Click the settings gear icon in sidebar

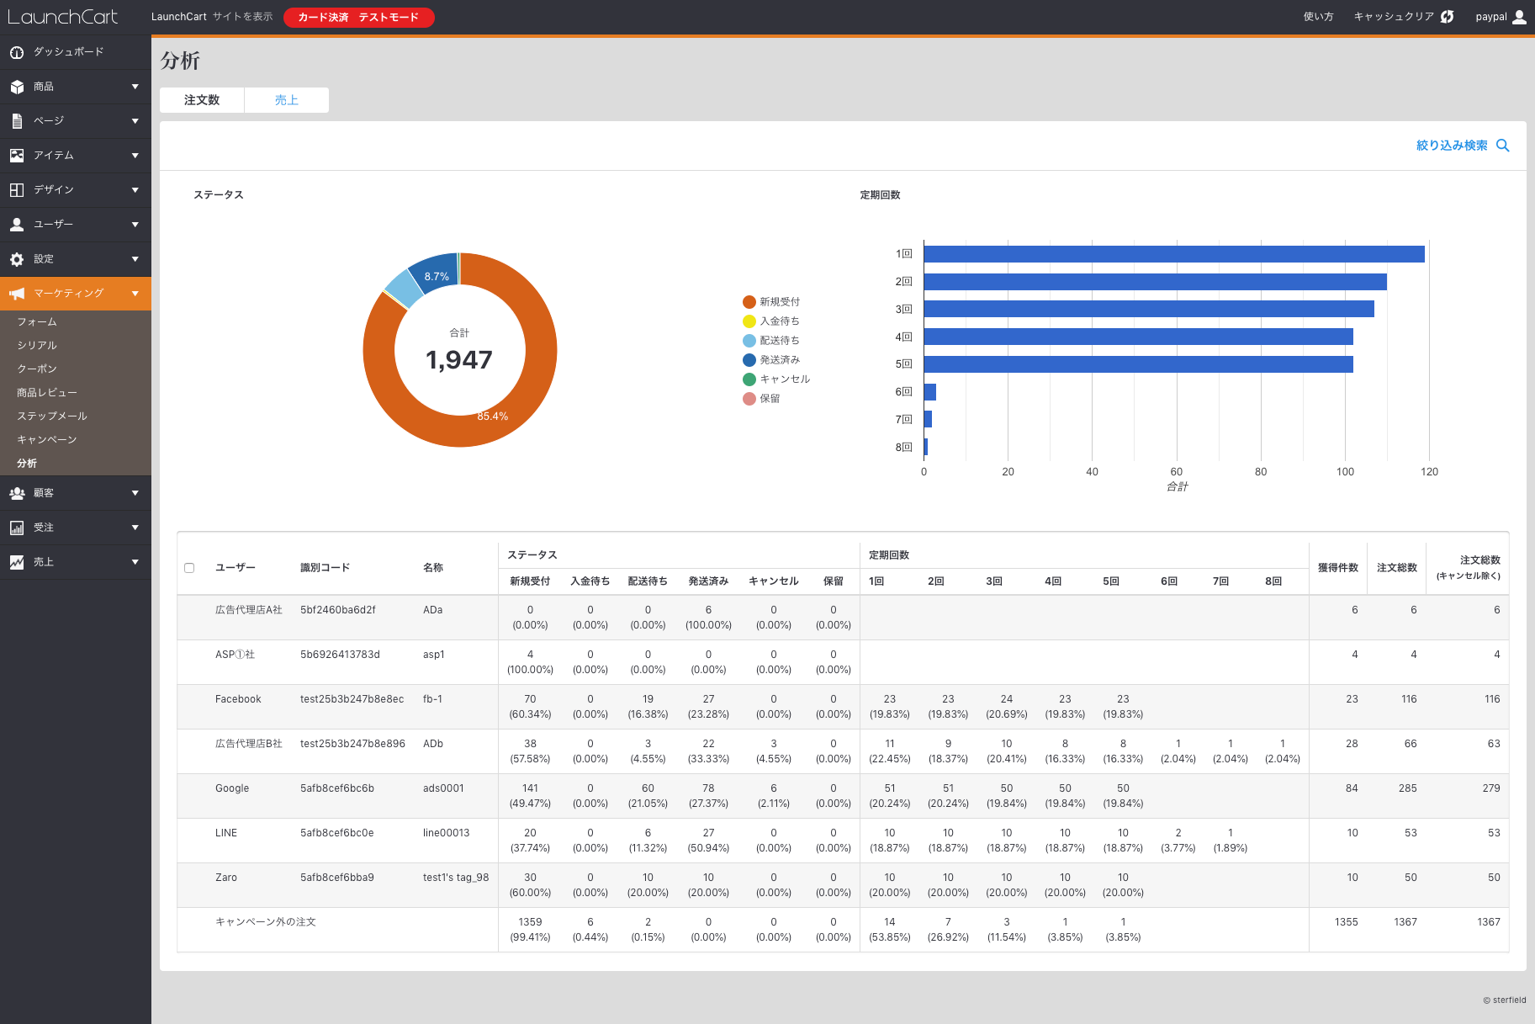coord(17,259)
